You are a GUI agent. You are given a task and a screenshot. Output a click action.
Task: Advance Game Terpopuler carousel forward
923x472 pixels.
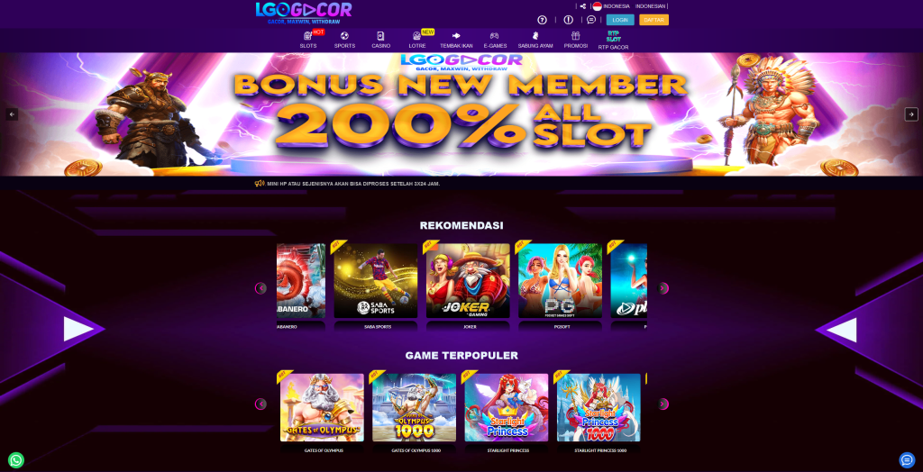pos(663,404)
